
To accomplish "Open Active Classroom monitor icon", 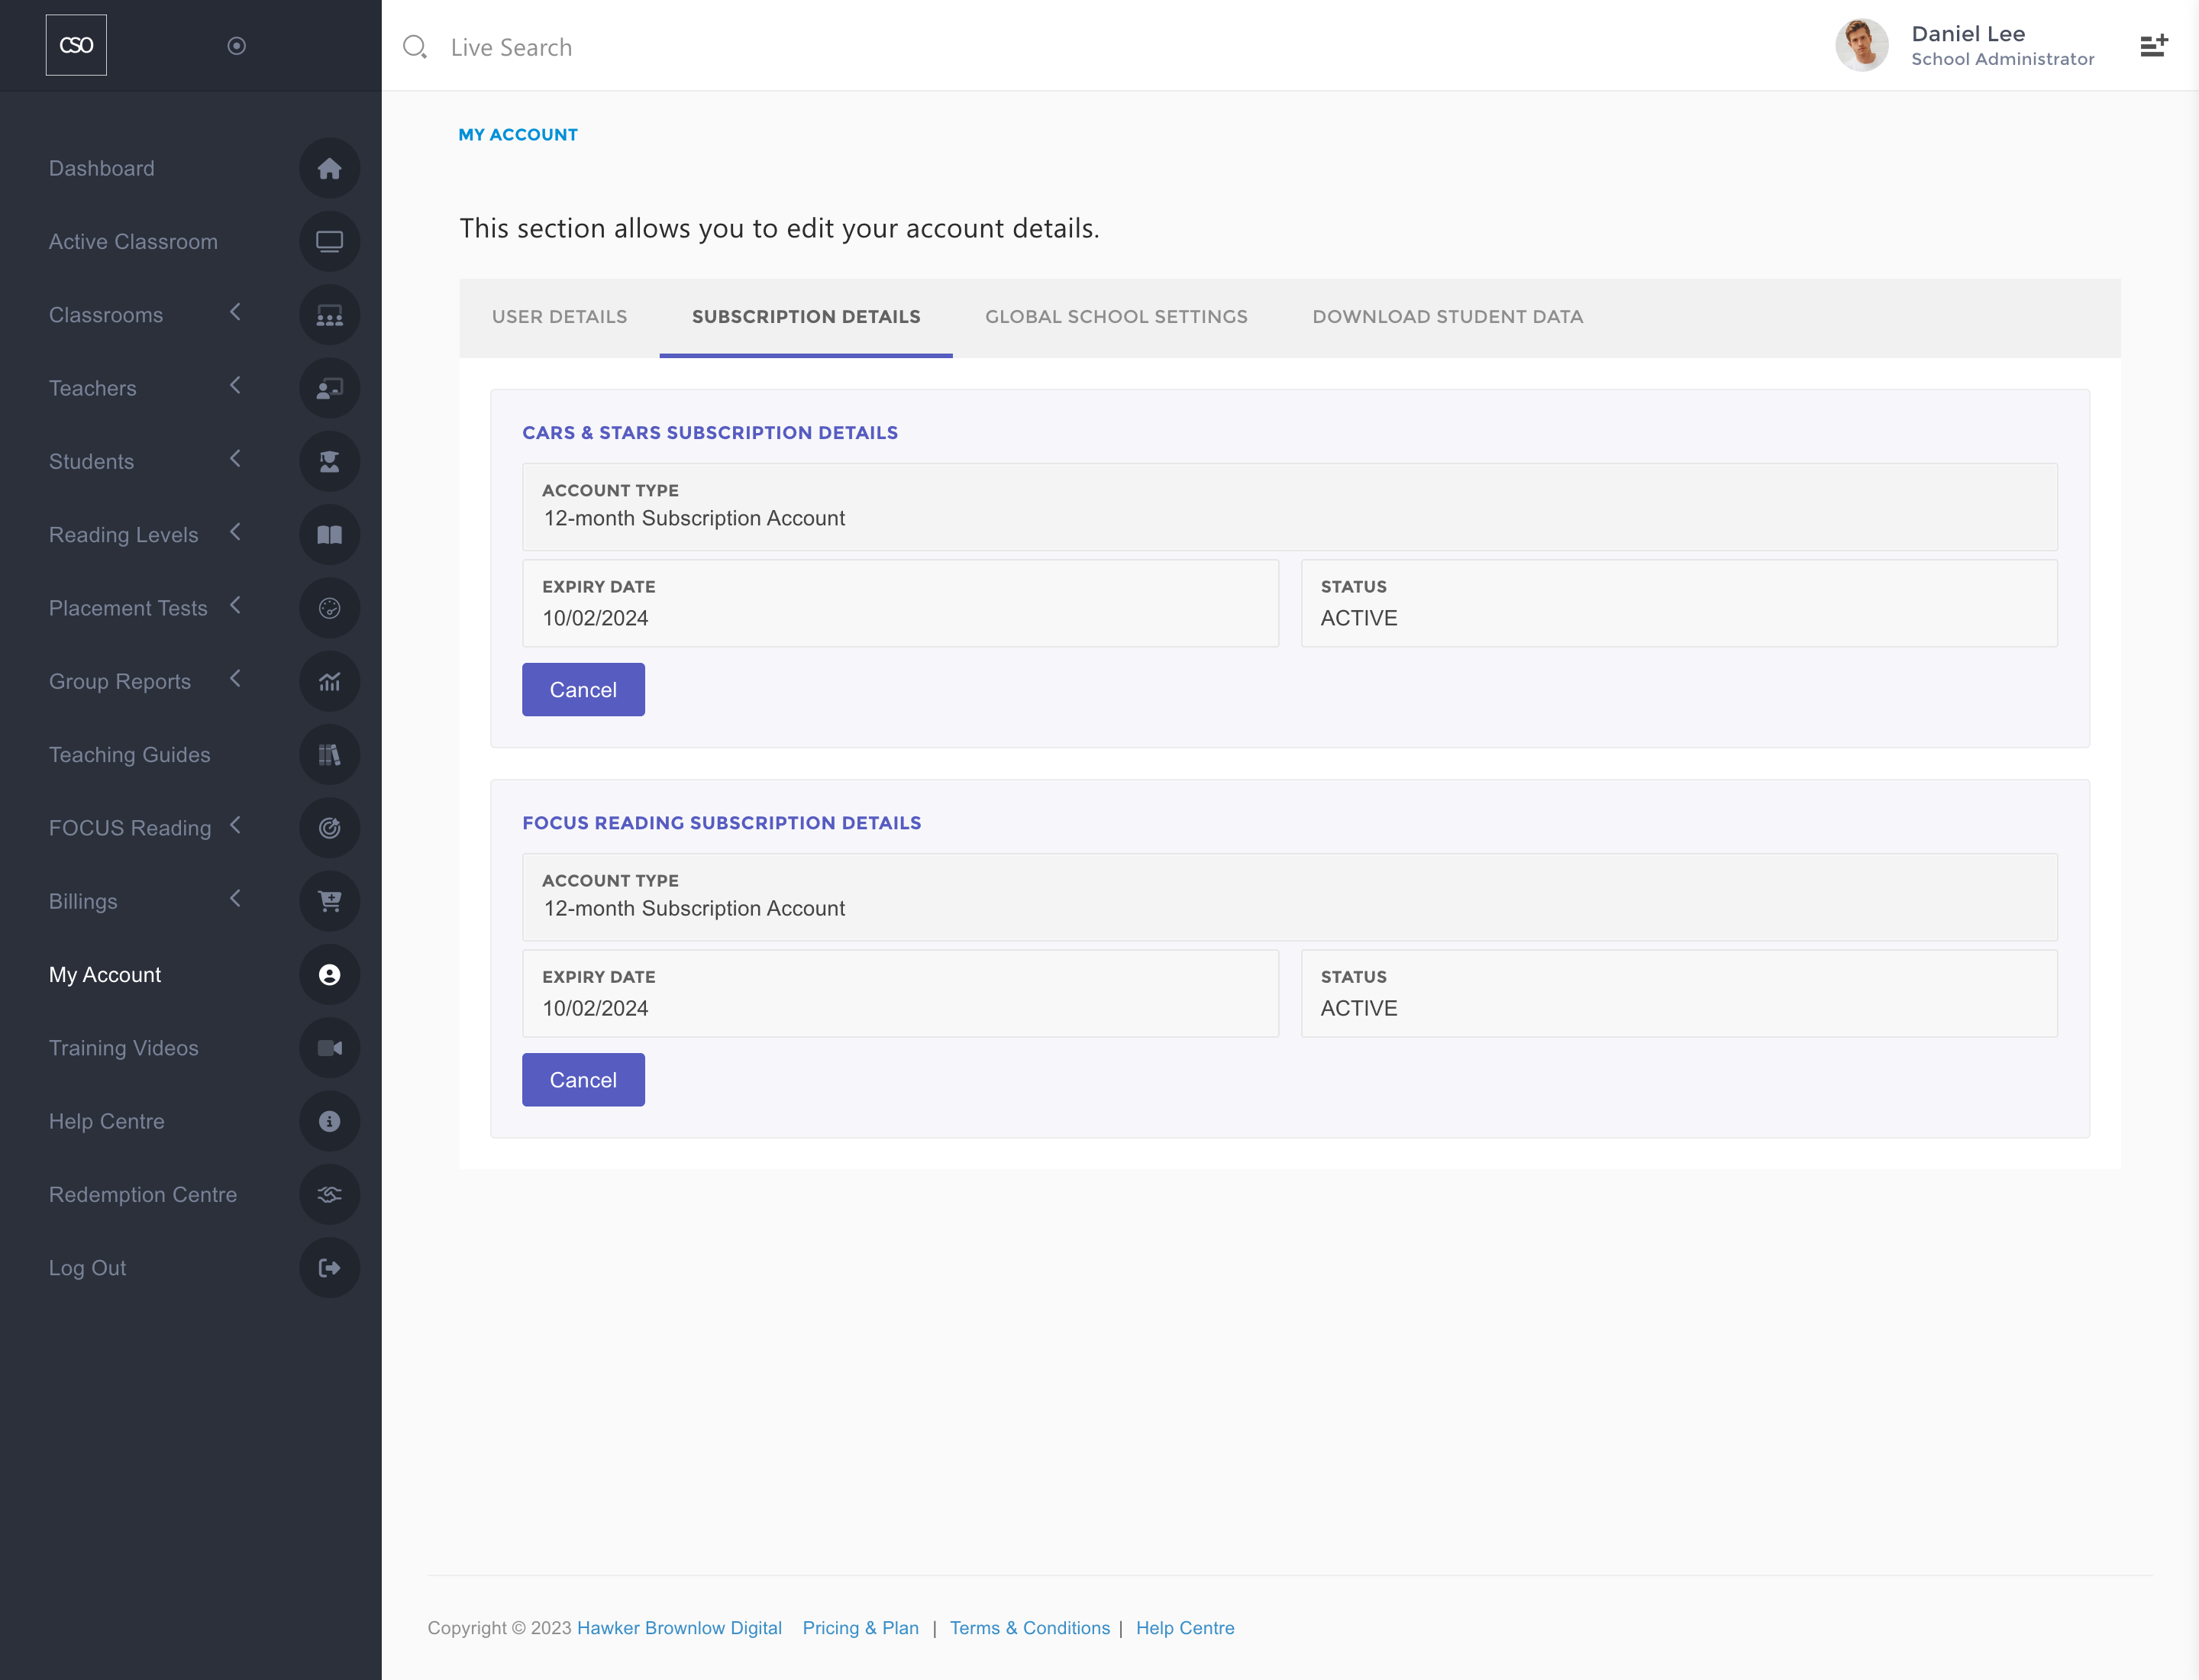I will 329,241.
